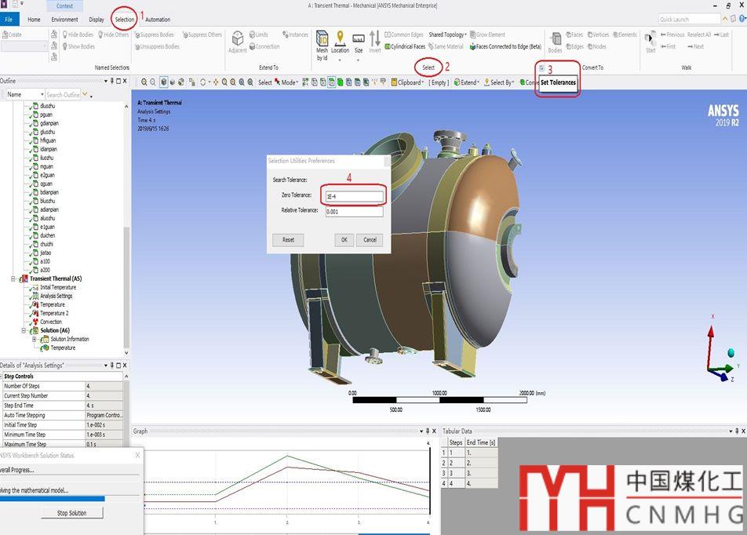Screen dimensions: 747x535
Task: Click the Convert To Bodies icon
Action: click(555, 42)
